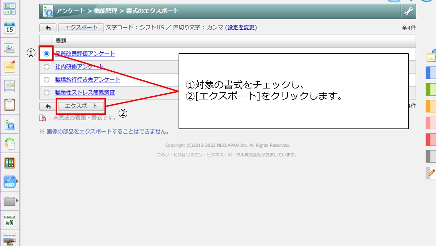Open the survey (アンケート) sidebar icon

pyautogui.click(x=10, y=125)
